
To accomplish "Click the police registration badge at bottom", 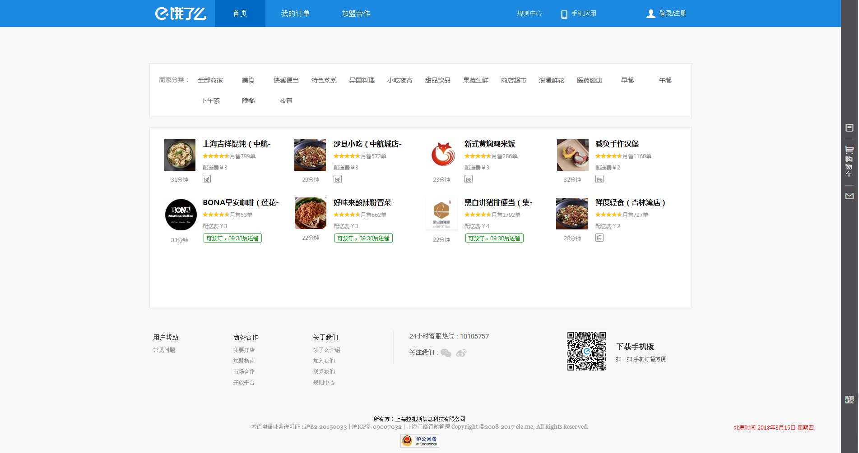I will point(419,440).
